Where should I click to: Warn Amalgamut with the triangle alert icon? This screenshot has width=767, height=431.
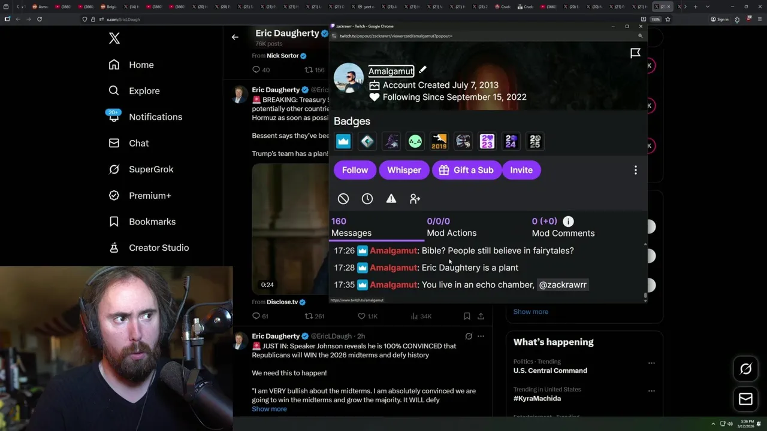point(391,199)
